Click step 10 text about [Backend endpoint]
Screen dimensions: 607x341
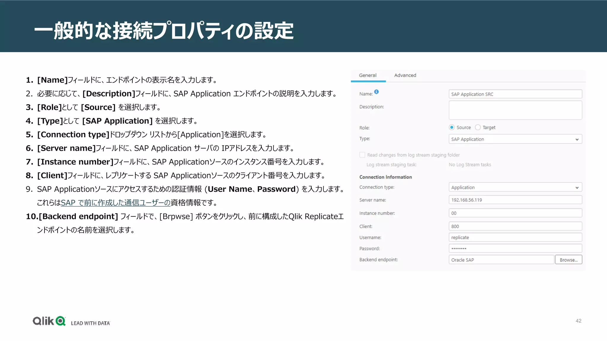coord(185,223)
